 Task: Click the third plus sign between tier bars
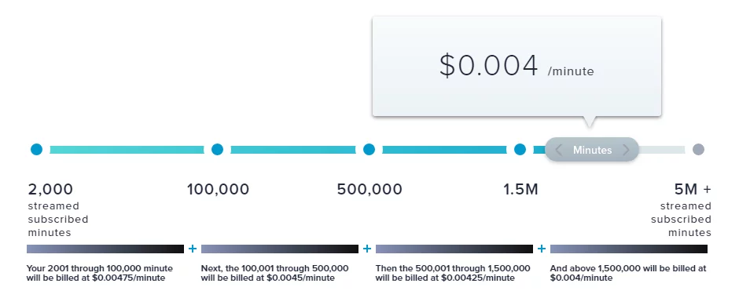pos(542,249)
